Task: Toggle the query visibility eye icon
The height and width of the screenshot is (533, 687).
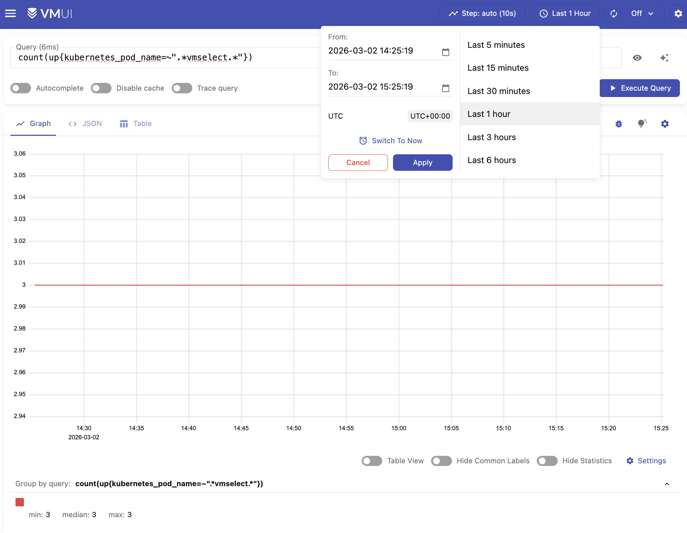Action: [x=637, y=58]
